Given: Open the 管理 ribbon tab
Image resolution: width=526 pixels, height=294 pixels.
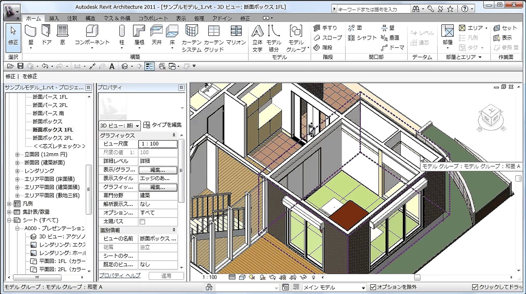Looking at the screenshot, I should (x=199, y=18).
